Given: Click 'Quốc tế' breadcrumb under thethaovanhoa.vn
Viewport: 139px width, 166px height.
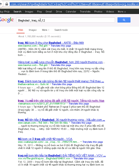Looking at the screenshot, I should [44, 84].
